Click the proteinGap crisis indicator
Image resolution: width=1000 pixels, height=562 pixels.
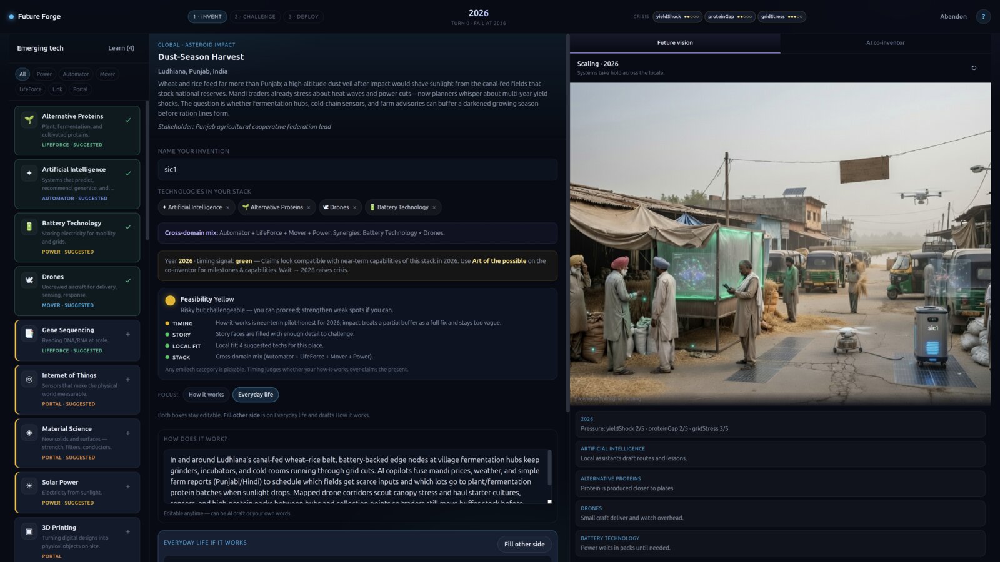730,17
